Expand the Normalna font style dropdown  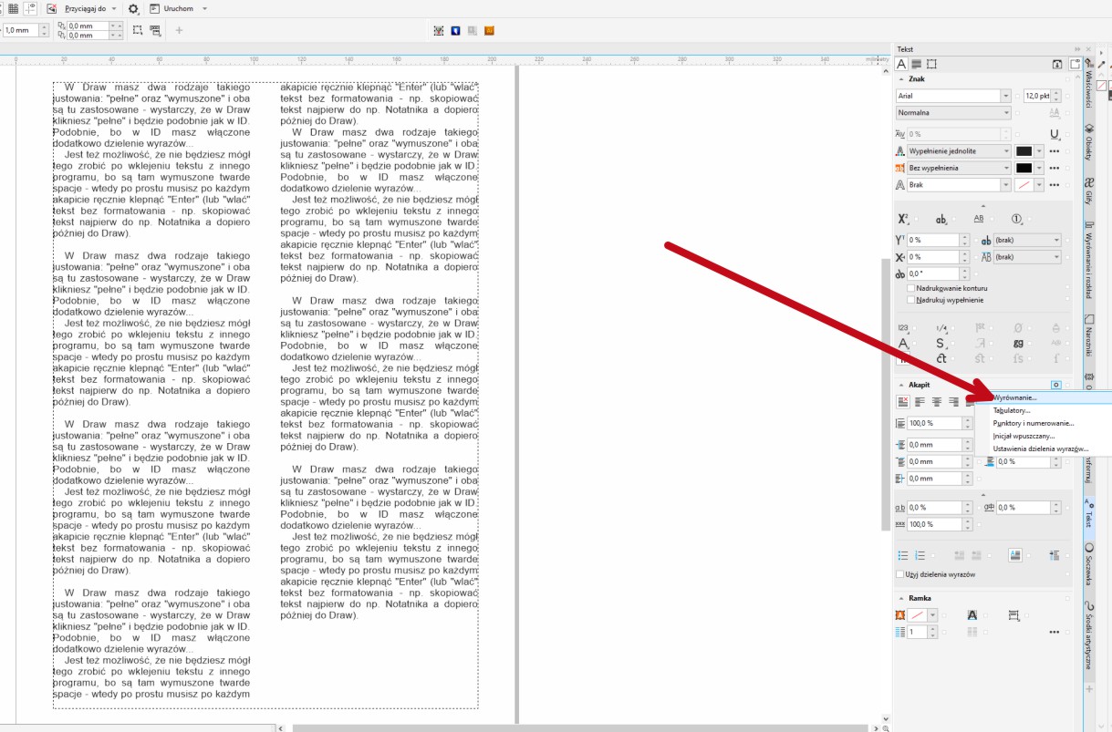(x=1006, y=113)
